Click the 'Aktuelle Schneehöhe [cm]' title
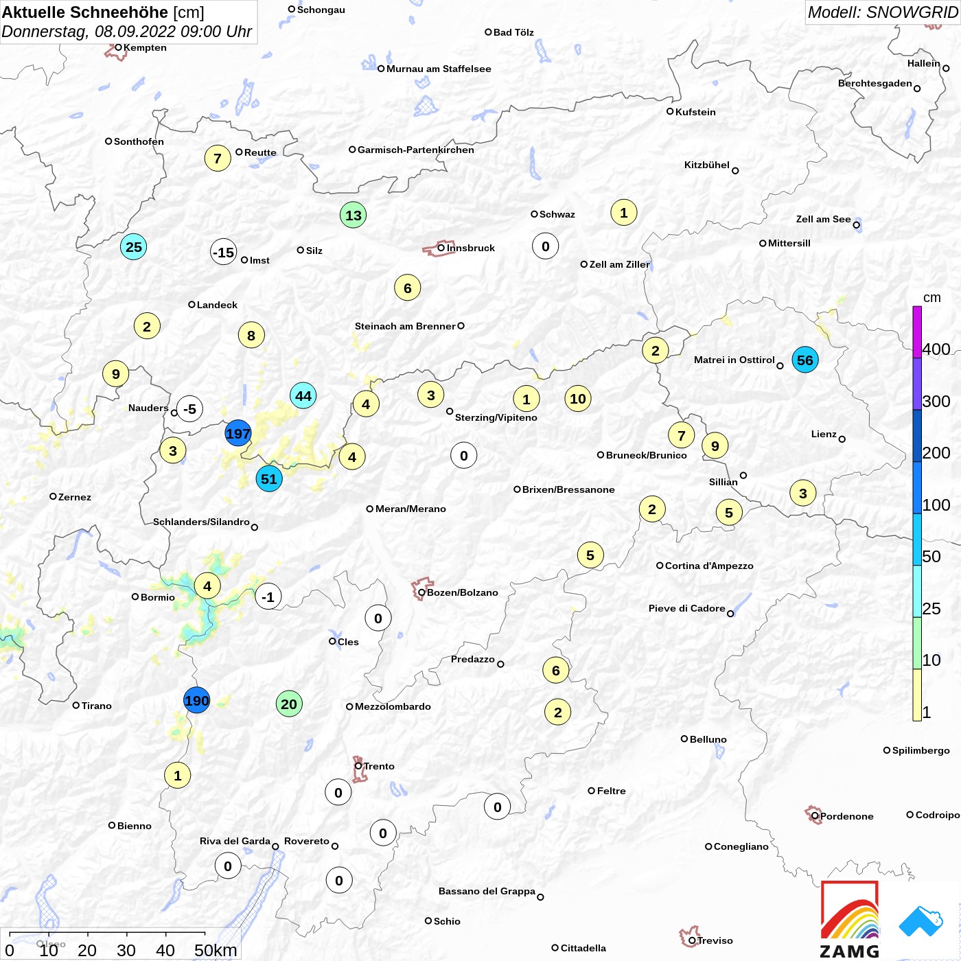This screenshot has width=961, height=961. (103, 12)
